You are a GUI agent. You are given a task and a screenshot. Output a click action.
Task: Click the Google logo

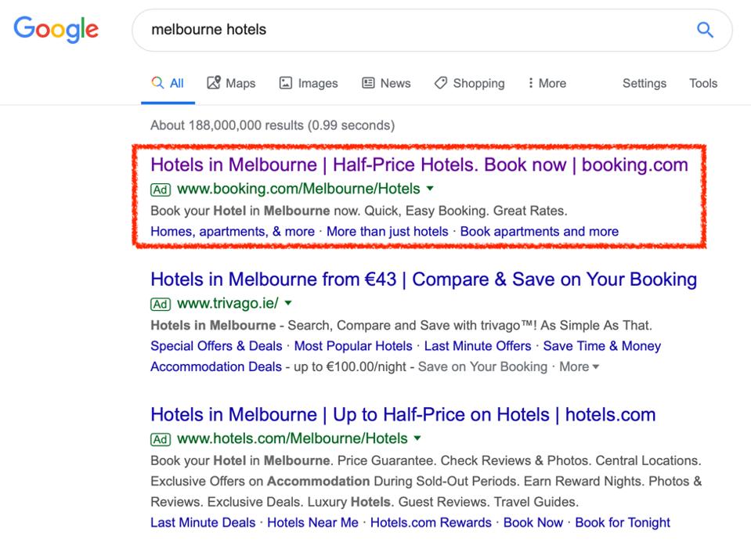click(56, 30)
